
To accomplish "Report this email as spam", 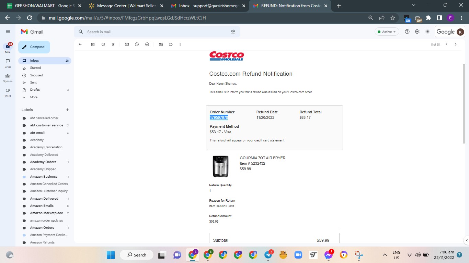I will click(x=103, y=44).
